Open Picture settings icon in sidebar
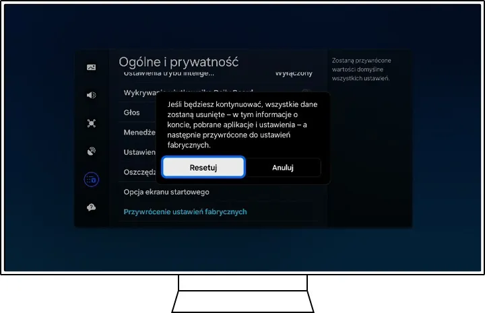 pos(91,67)
